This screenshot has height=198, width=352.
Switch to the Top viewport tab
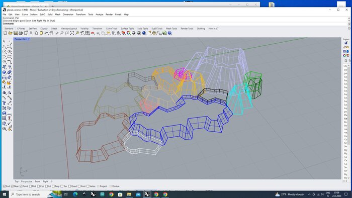17,181
